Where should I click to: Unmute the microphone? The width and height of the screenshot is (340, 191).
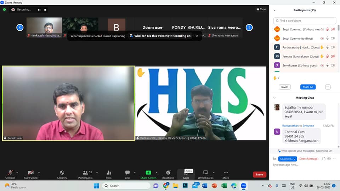(x=10, y=173)
